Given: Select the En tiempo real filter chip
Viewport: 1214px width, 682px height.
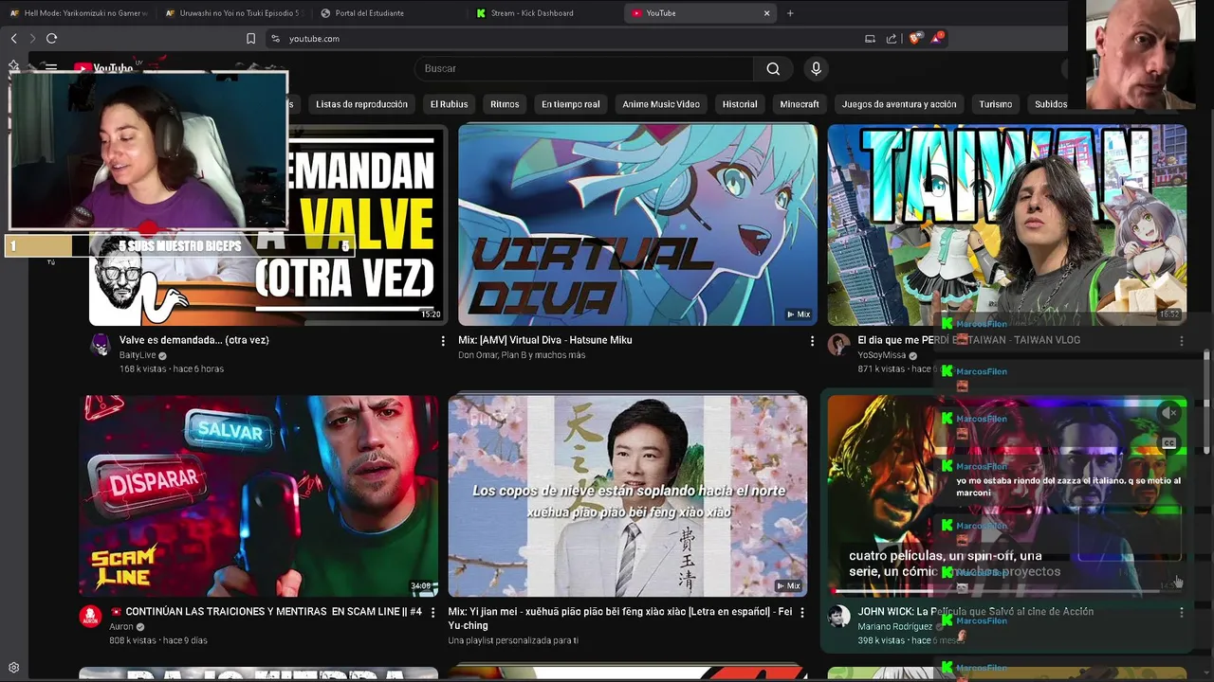Looking at the screenshot, I should 571,104.
